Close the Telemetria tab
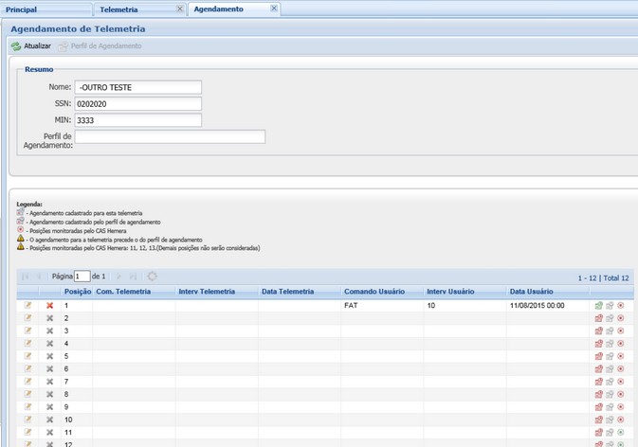The width and height of the screenshot is (638, 447). (180, 9)
